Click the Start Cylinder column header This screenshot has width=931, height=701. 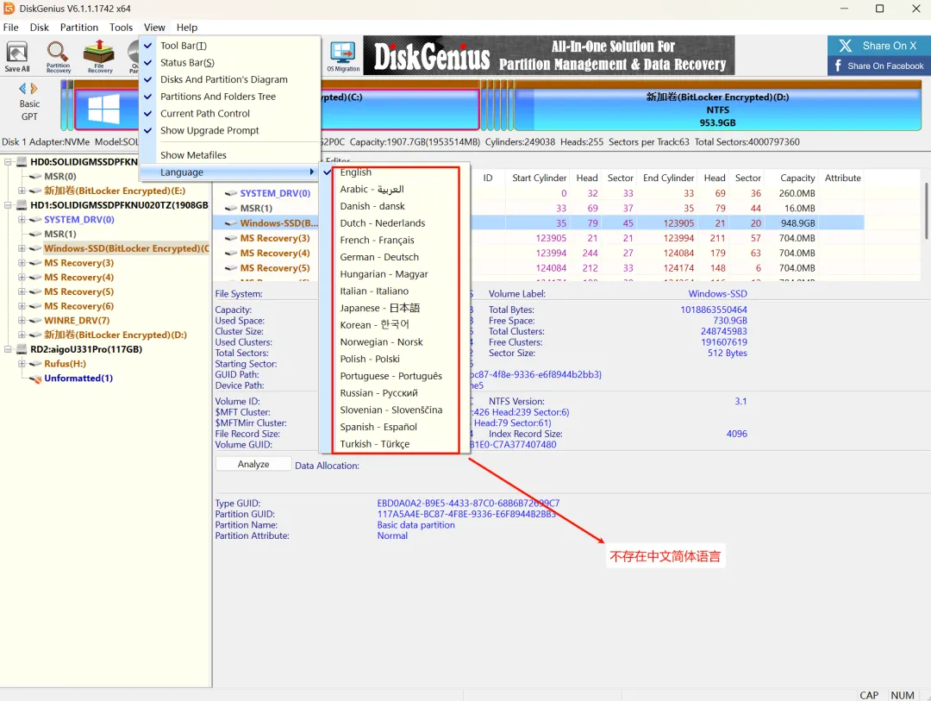(539, 178)
